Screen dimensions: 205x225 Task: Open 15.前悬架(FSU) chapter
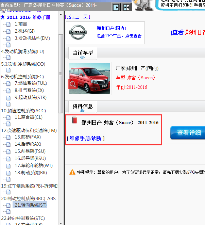point(30,151)
